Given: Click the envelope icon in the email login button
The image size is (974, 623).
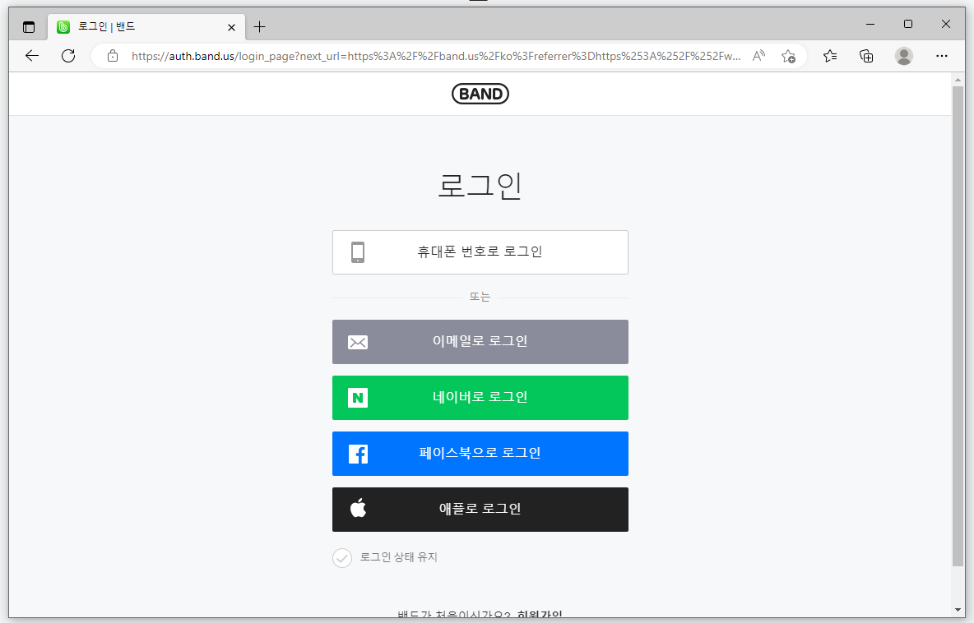Looking at the screenshot, I should click(x=358, y=343).
